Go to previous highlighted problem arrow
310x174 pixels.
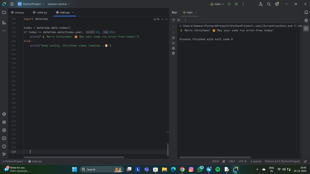point(162,19)
